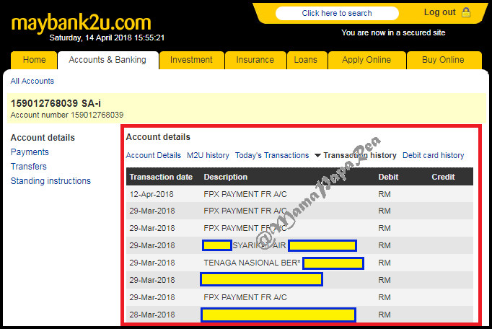The image size is (492, 329).
Task: Click the You are now in a secured site text
Action: point(393,32)
